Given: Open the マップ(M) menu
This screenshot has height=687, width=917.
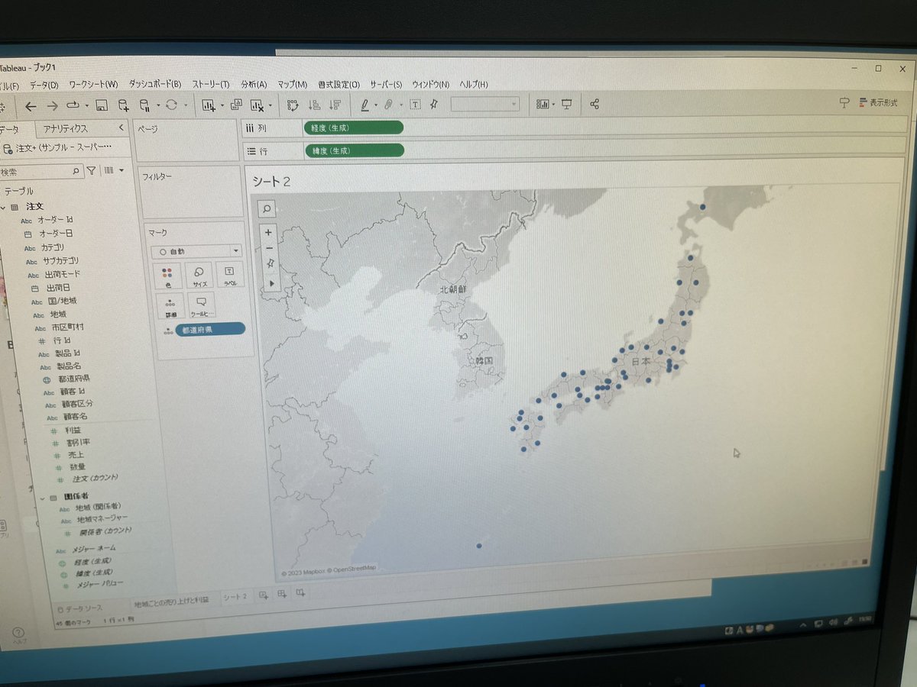Looking at the screenshot, I should (293, 84).
